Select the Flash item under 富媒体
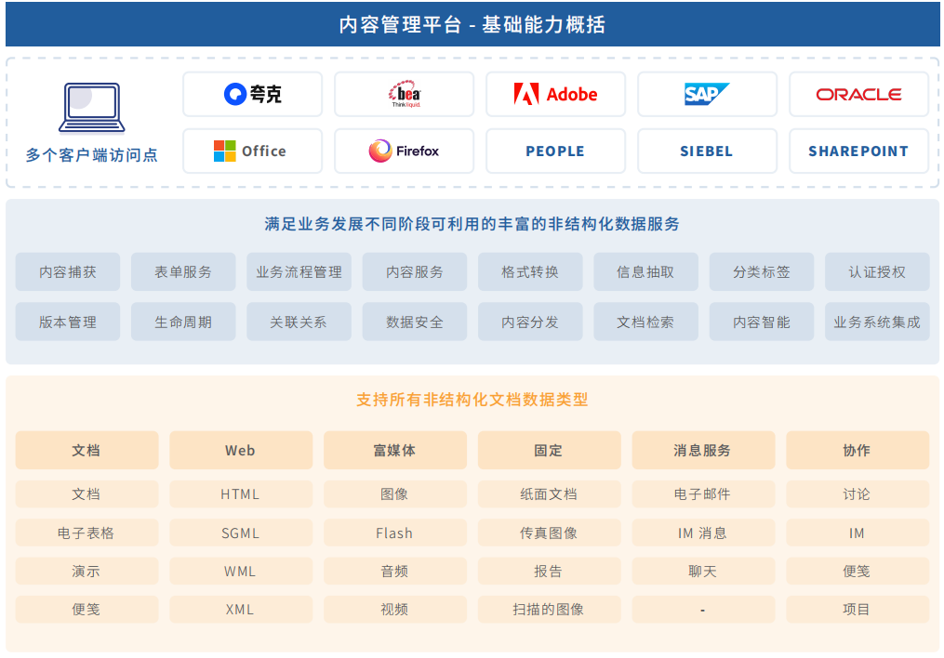Viewport: 944px width, 658px height. coord(394,533)
